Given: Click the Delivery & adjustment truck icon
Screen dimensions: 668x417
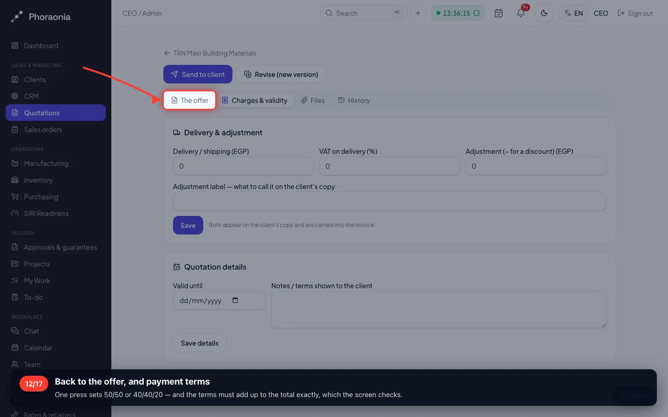Looking at the screenshot, I should (177, 133).
